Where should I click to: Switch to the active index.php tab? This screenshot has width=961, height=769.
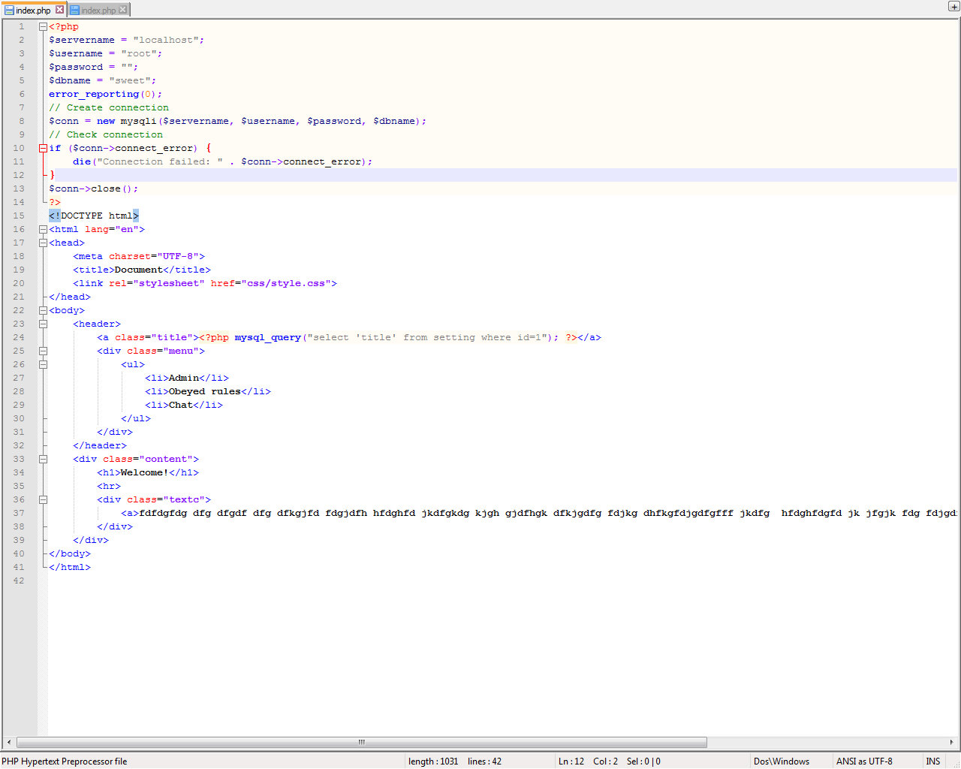click(x=34, y=10)
